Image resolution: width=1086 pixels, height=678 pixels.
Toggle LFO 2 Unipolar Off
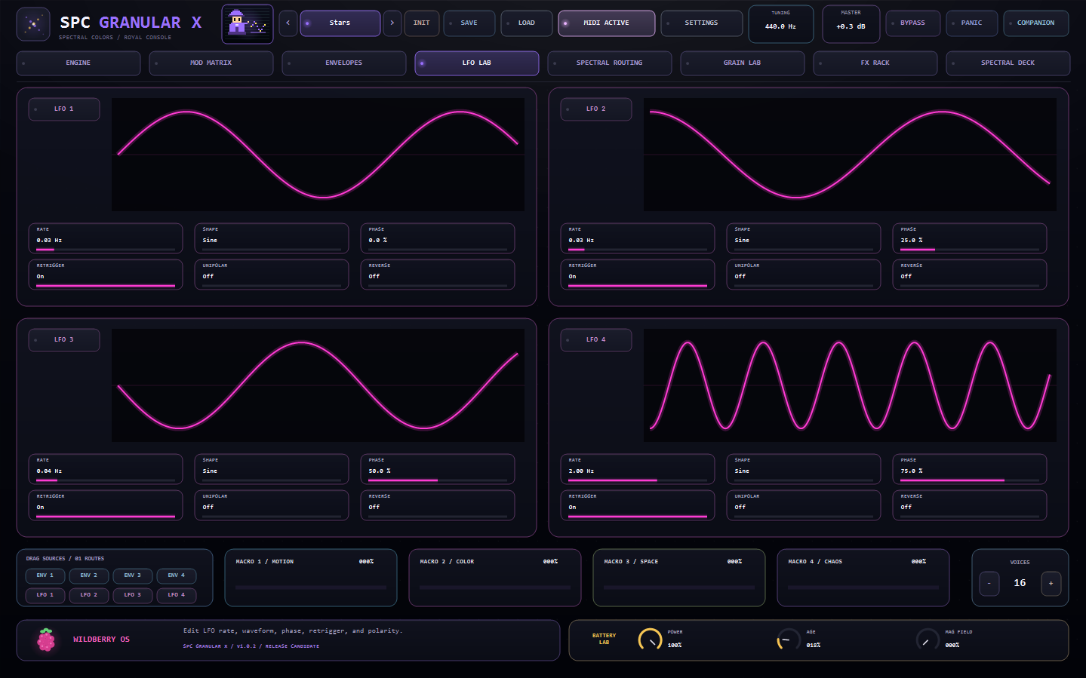coord(804,275)
